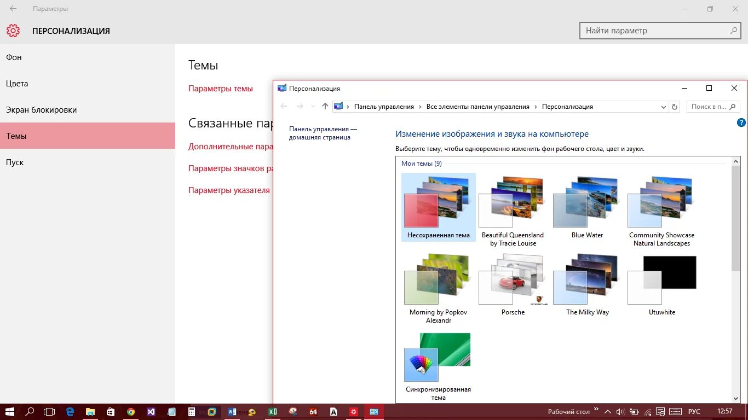This screenshot has width=748, height=420.
Task: Open Calculator from the taskbar
Action: tap(192, 412)
